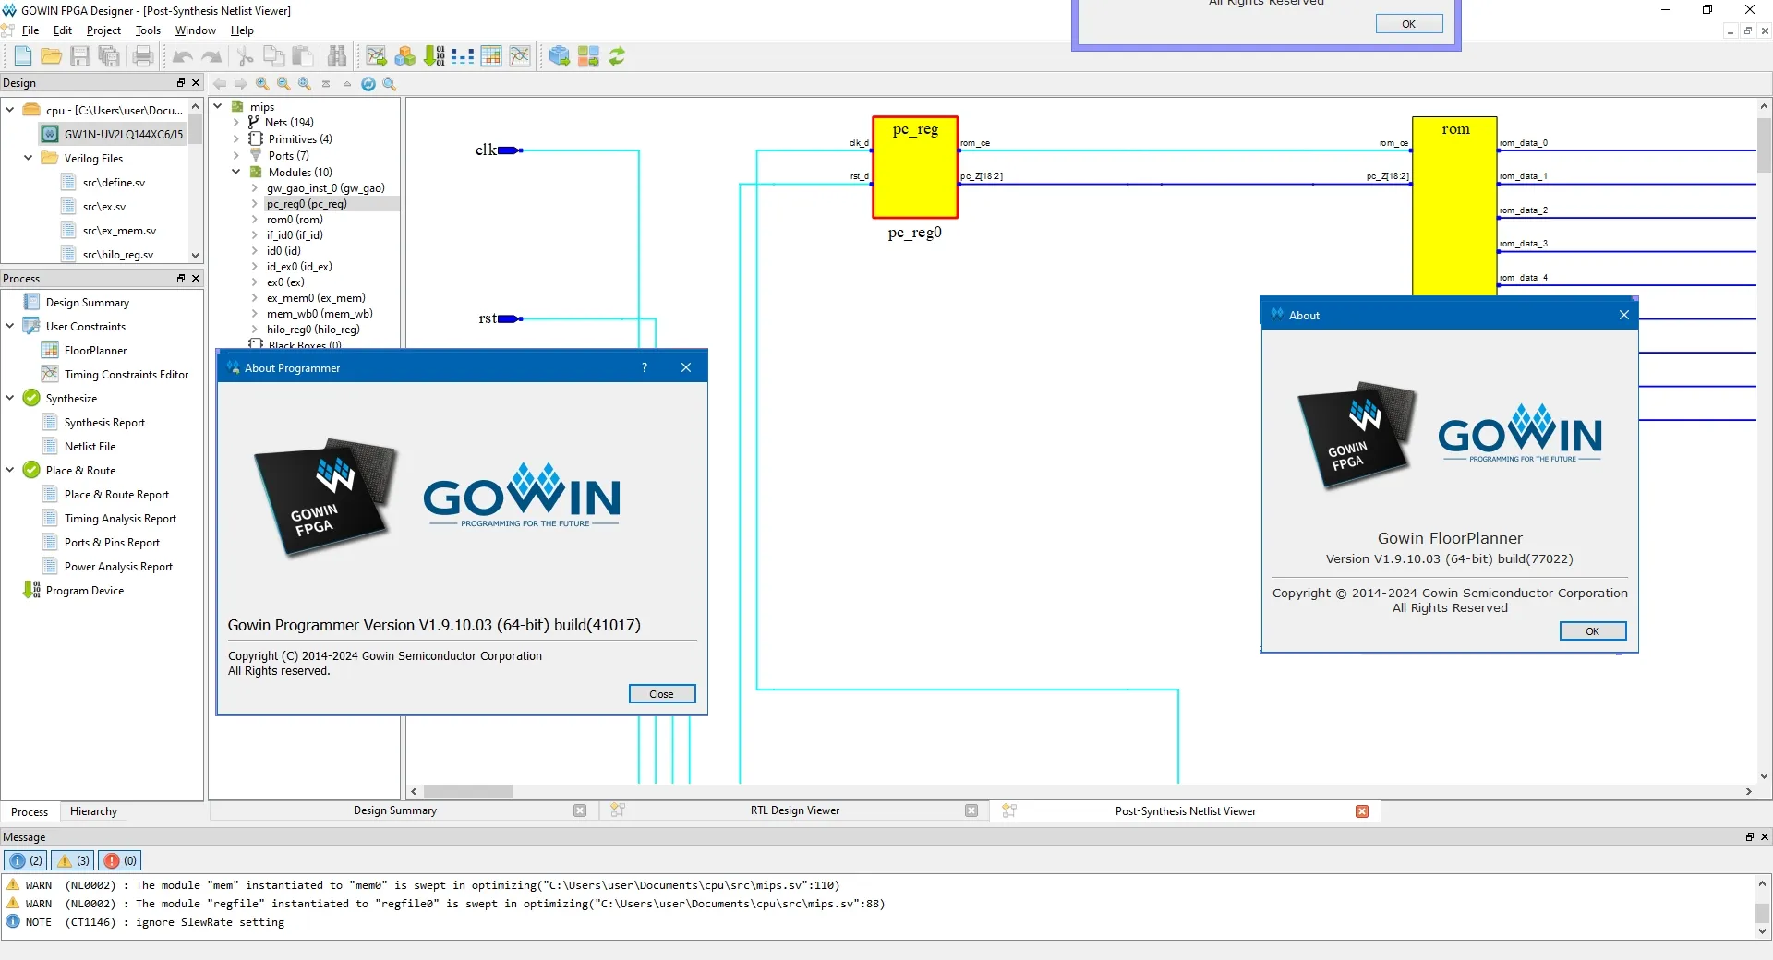The image size is (1773, 960).
Task: Open the blue dotted schematic viewer icon
Action: [x=463, y=56]
